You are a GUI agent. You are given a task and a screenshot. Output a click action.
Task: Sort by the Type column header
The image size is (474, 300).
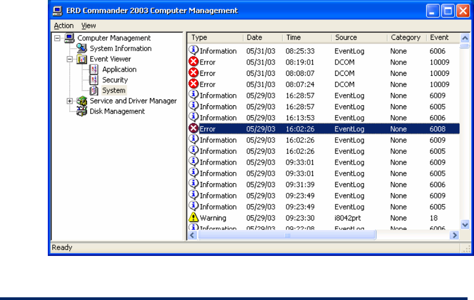[215, 38]
